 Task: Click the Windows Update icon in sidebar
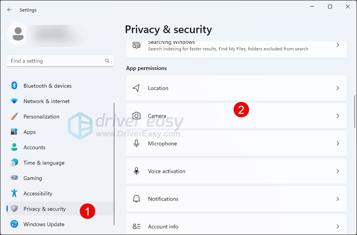(x=14, y=224)
